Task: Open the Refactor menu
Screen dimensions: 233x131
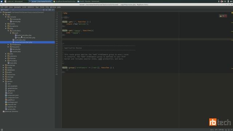Action: point(31,7)
